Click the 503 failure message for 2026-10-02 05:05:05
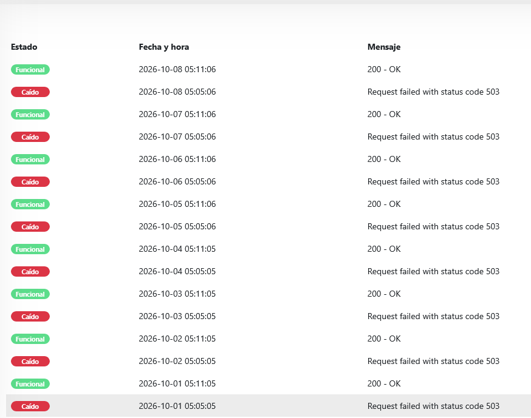Image resolution: width=531 pixels, height=418 pixels. point(433,362)
